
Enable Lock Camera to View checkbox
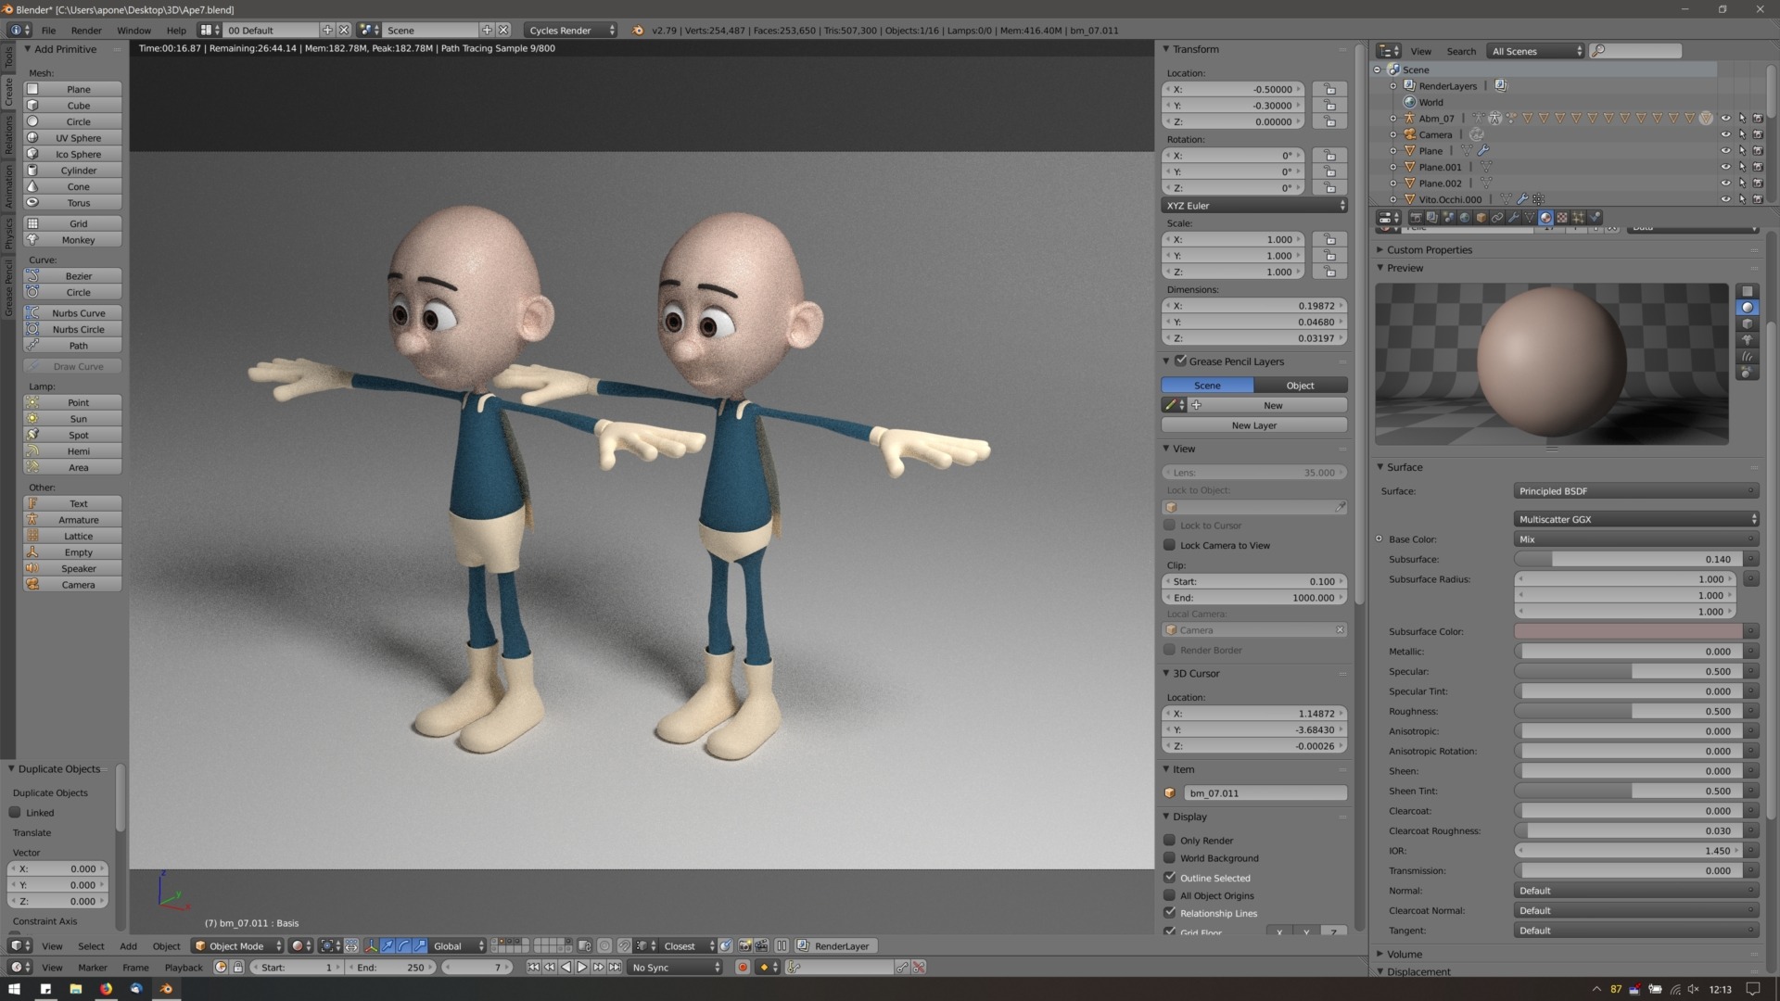[1169, 545]
